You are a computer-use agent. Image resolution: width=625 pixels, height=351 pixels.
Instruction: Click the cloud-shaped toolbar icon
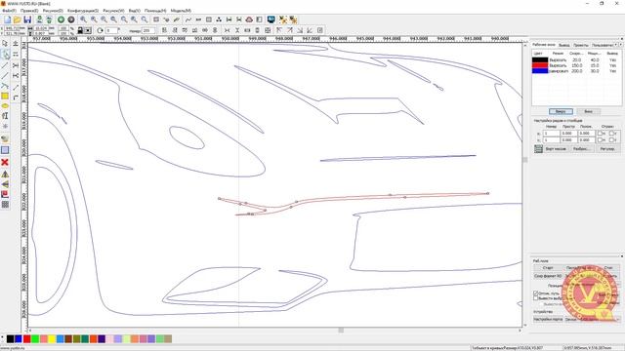pyautogui.click(x=249, y=19)
